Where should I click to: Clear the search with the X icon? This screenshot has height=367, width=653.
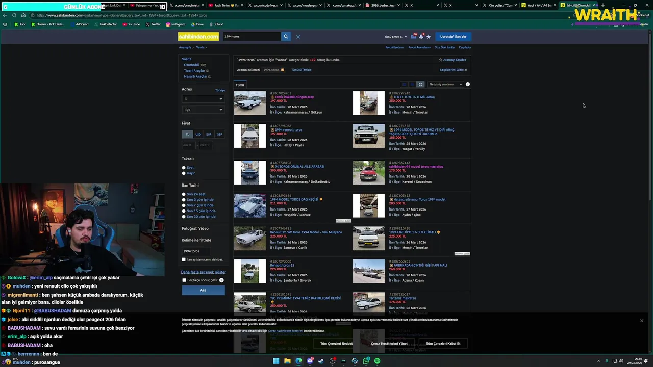(x=298, y=37)
